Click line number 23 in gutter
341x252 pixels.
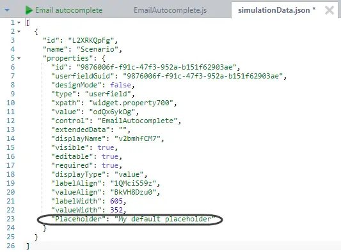coord(11,219)
